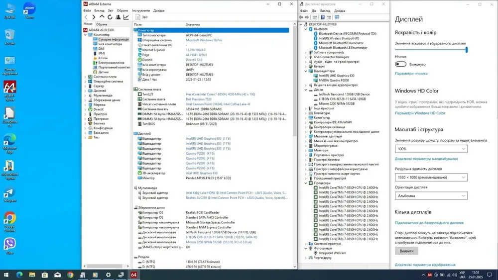
Task: Open Параметри Windows HD Color link
Action: [x=420, y=113]
